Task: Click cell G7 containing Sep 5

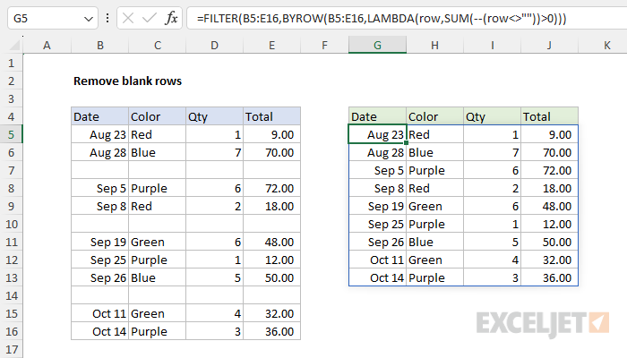Action: point(377,171)
